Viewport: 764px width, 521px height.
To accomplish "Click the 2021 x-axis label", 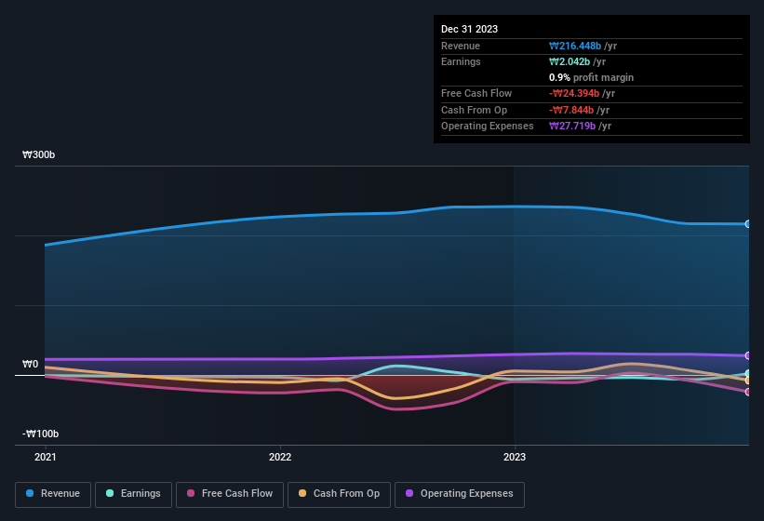I will [x=46, y=457].
